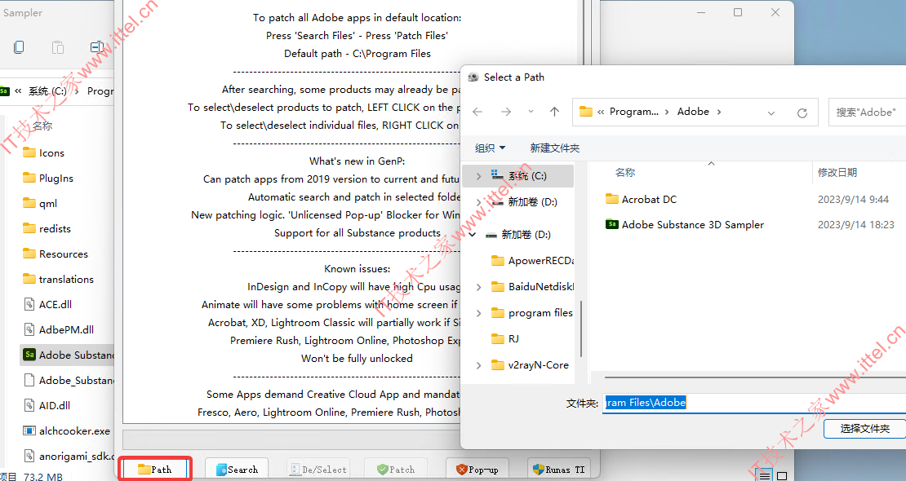
Task: Select the anorigami_sdk file in Explorer
Action: click(x=67, y=456)
